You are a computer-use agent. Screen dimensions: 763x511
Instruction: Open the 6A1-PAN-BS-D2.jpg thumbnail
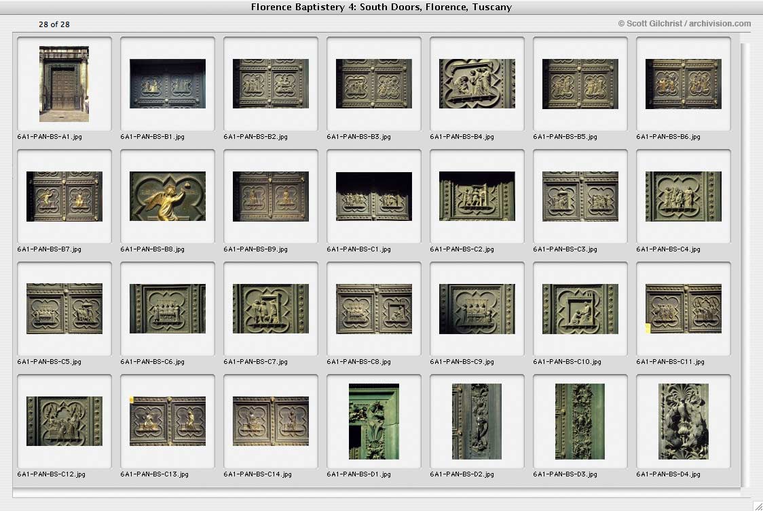[477, 421]
